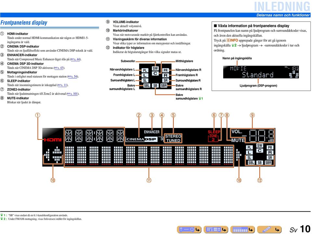The width and height of the screenshot is (312, 234).
Task: Click the 'Markörindikatorer' list heading
Action: [x=125, y=31]
